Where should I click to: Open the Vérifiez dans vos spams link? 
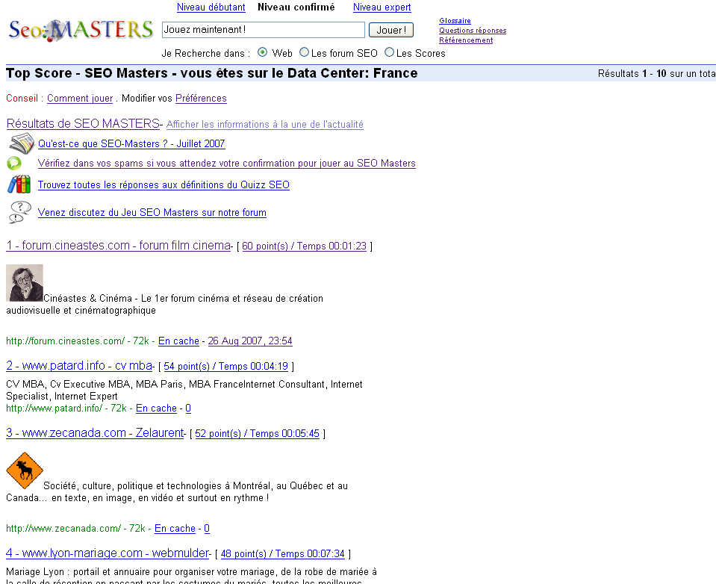coord(226,164)
